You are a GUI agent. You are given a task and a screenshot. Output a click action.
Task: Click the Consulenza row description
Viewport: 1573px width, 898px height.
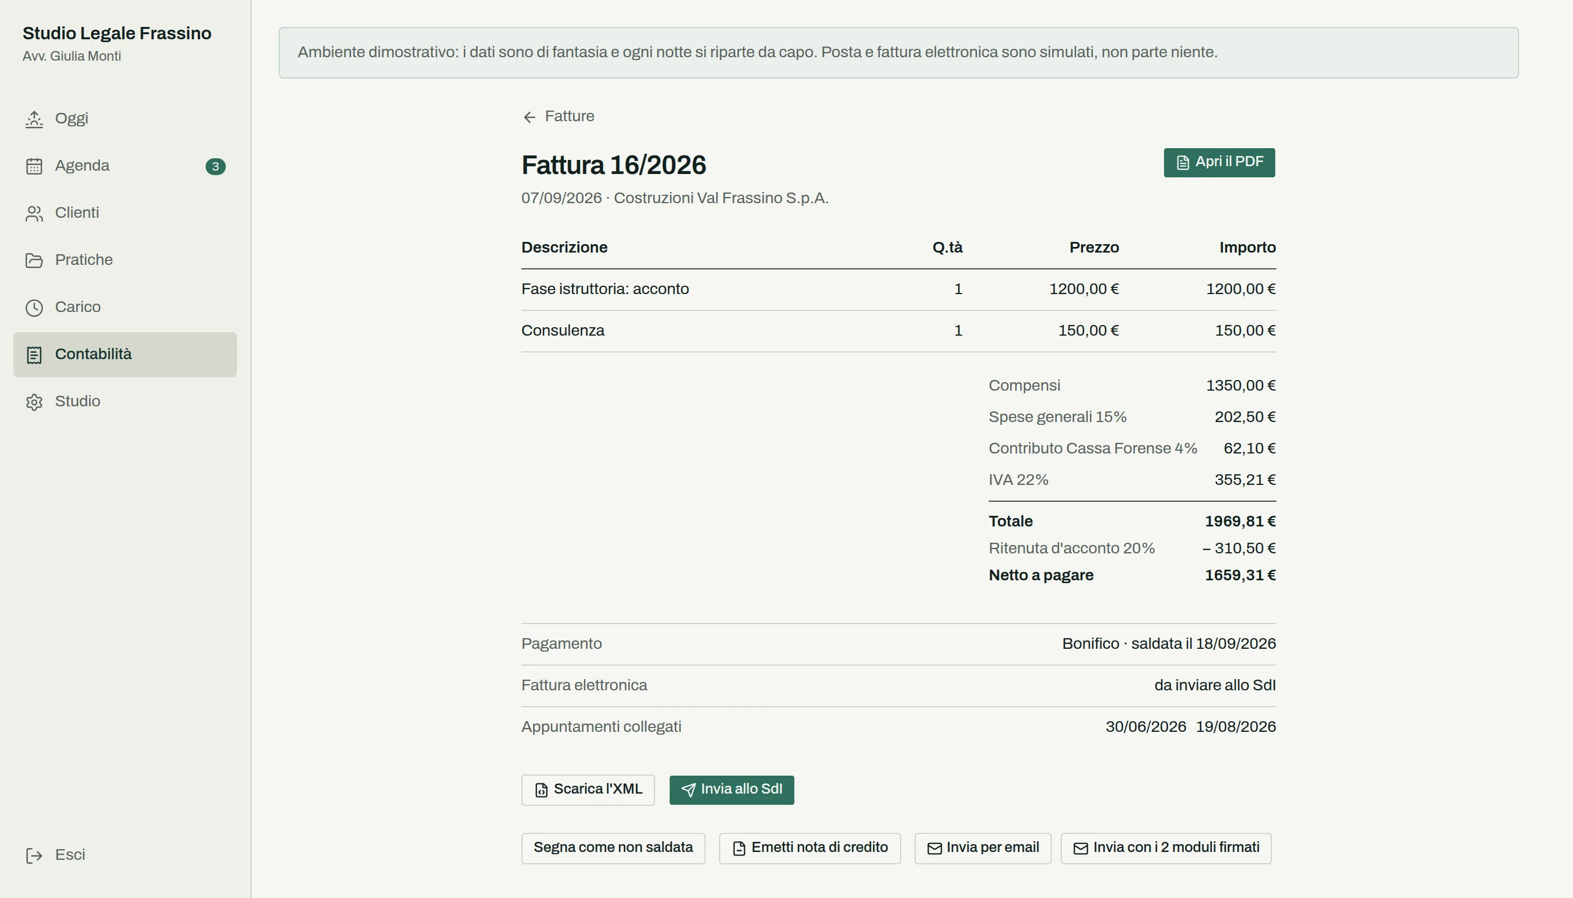pyautogui.click(x=562, y=331)
